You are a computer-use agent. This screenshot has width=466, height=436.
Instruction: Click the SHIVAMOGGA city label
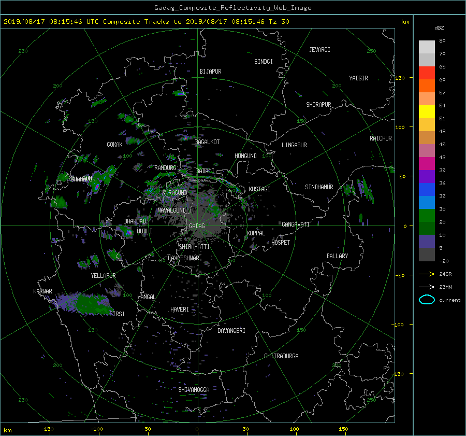coord(194,389)
